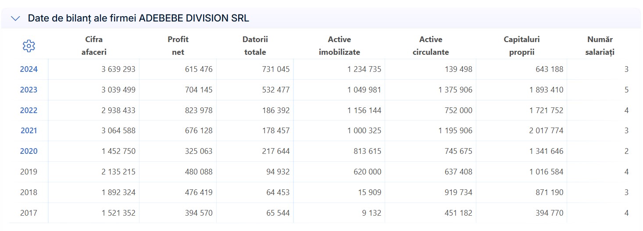Click the 2022 turnover value 2 938 433
643x231 pixels.
[118, 110]
